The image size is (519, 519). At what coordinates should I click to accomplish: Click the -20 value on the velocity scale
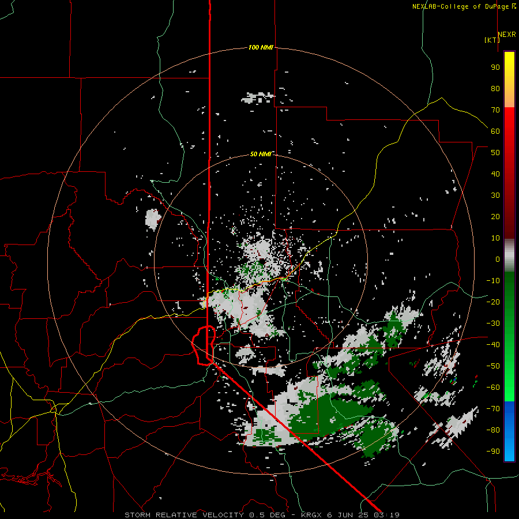[493, 302]
